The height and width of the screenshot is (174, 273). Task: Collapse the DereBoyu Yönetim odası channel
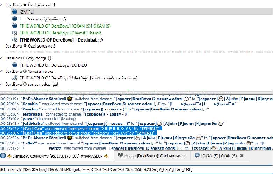point(1,71)
